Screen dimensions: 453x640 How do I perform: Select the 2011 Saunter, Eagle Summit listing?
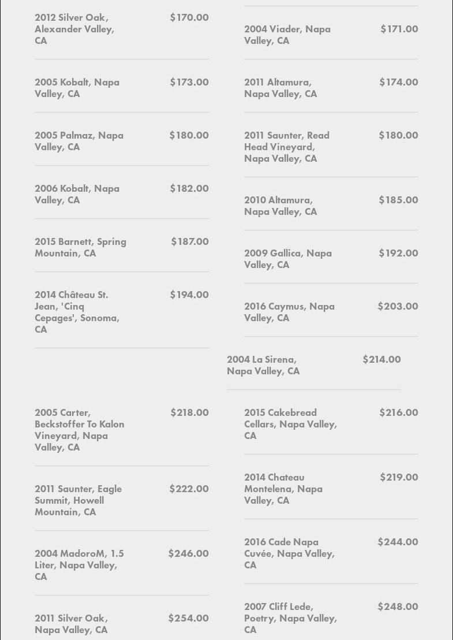pos(78,500)
